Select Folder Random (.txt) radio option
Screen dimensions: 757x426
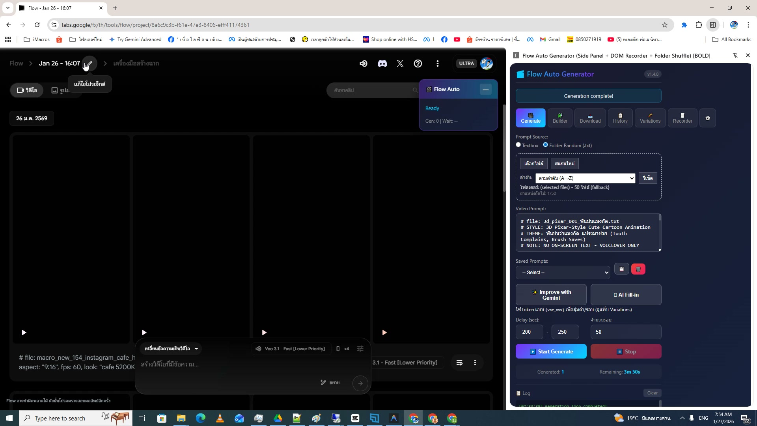point(545,145)
